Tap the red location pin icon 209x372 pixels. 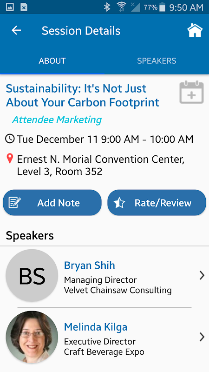click(x=10, y=159)
